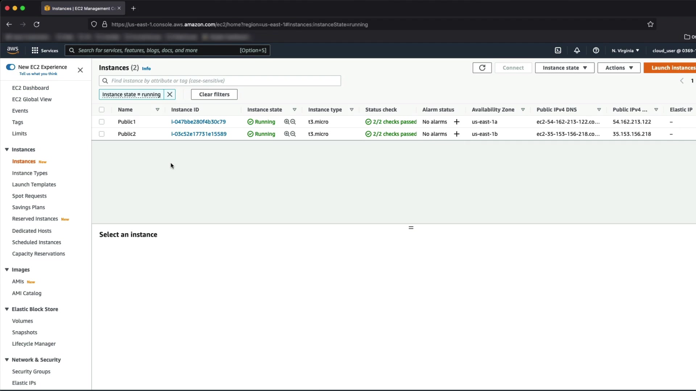Check the Public1 instance checkbox
The image size is (696, 391).
tap(101, 122)
